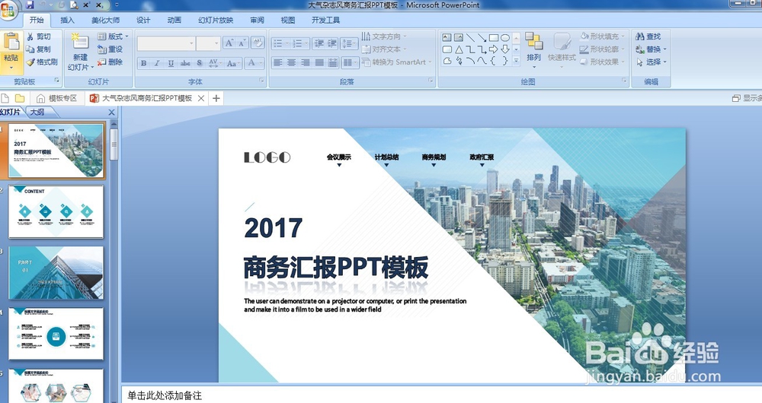Screen dimensions: 762x403
Task: Toggle Bold formatting
Action: [143, 63]
